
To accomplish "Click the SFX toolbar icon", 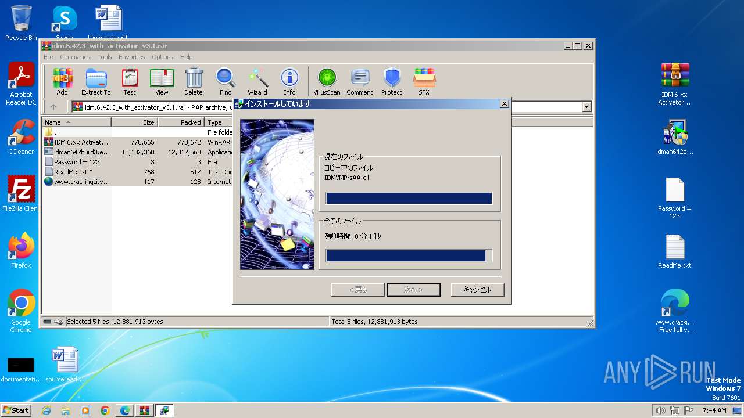I will tap(424, 81).
